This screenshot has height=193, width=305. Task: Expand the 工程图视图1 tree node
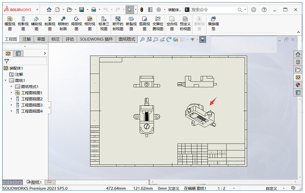tap(11, 93)
